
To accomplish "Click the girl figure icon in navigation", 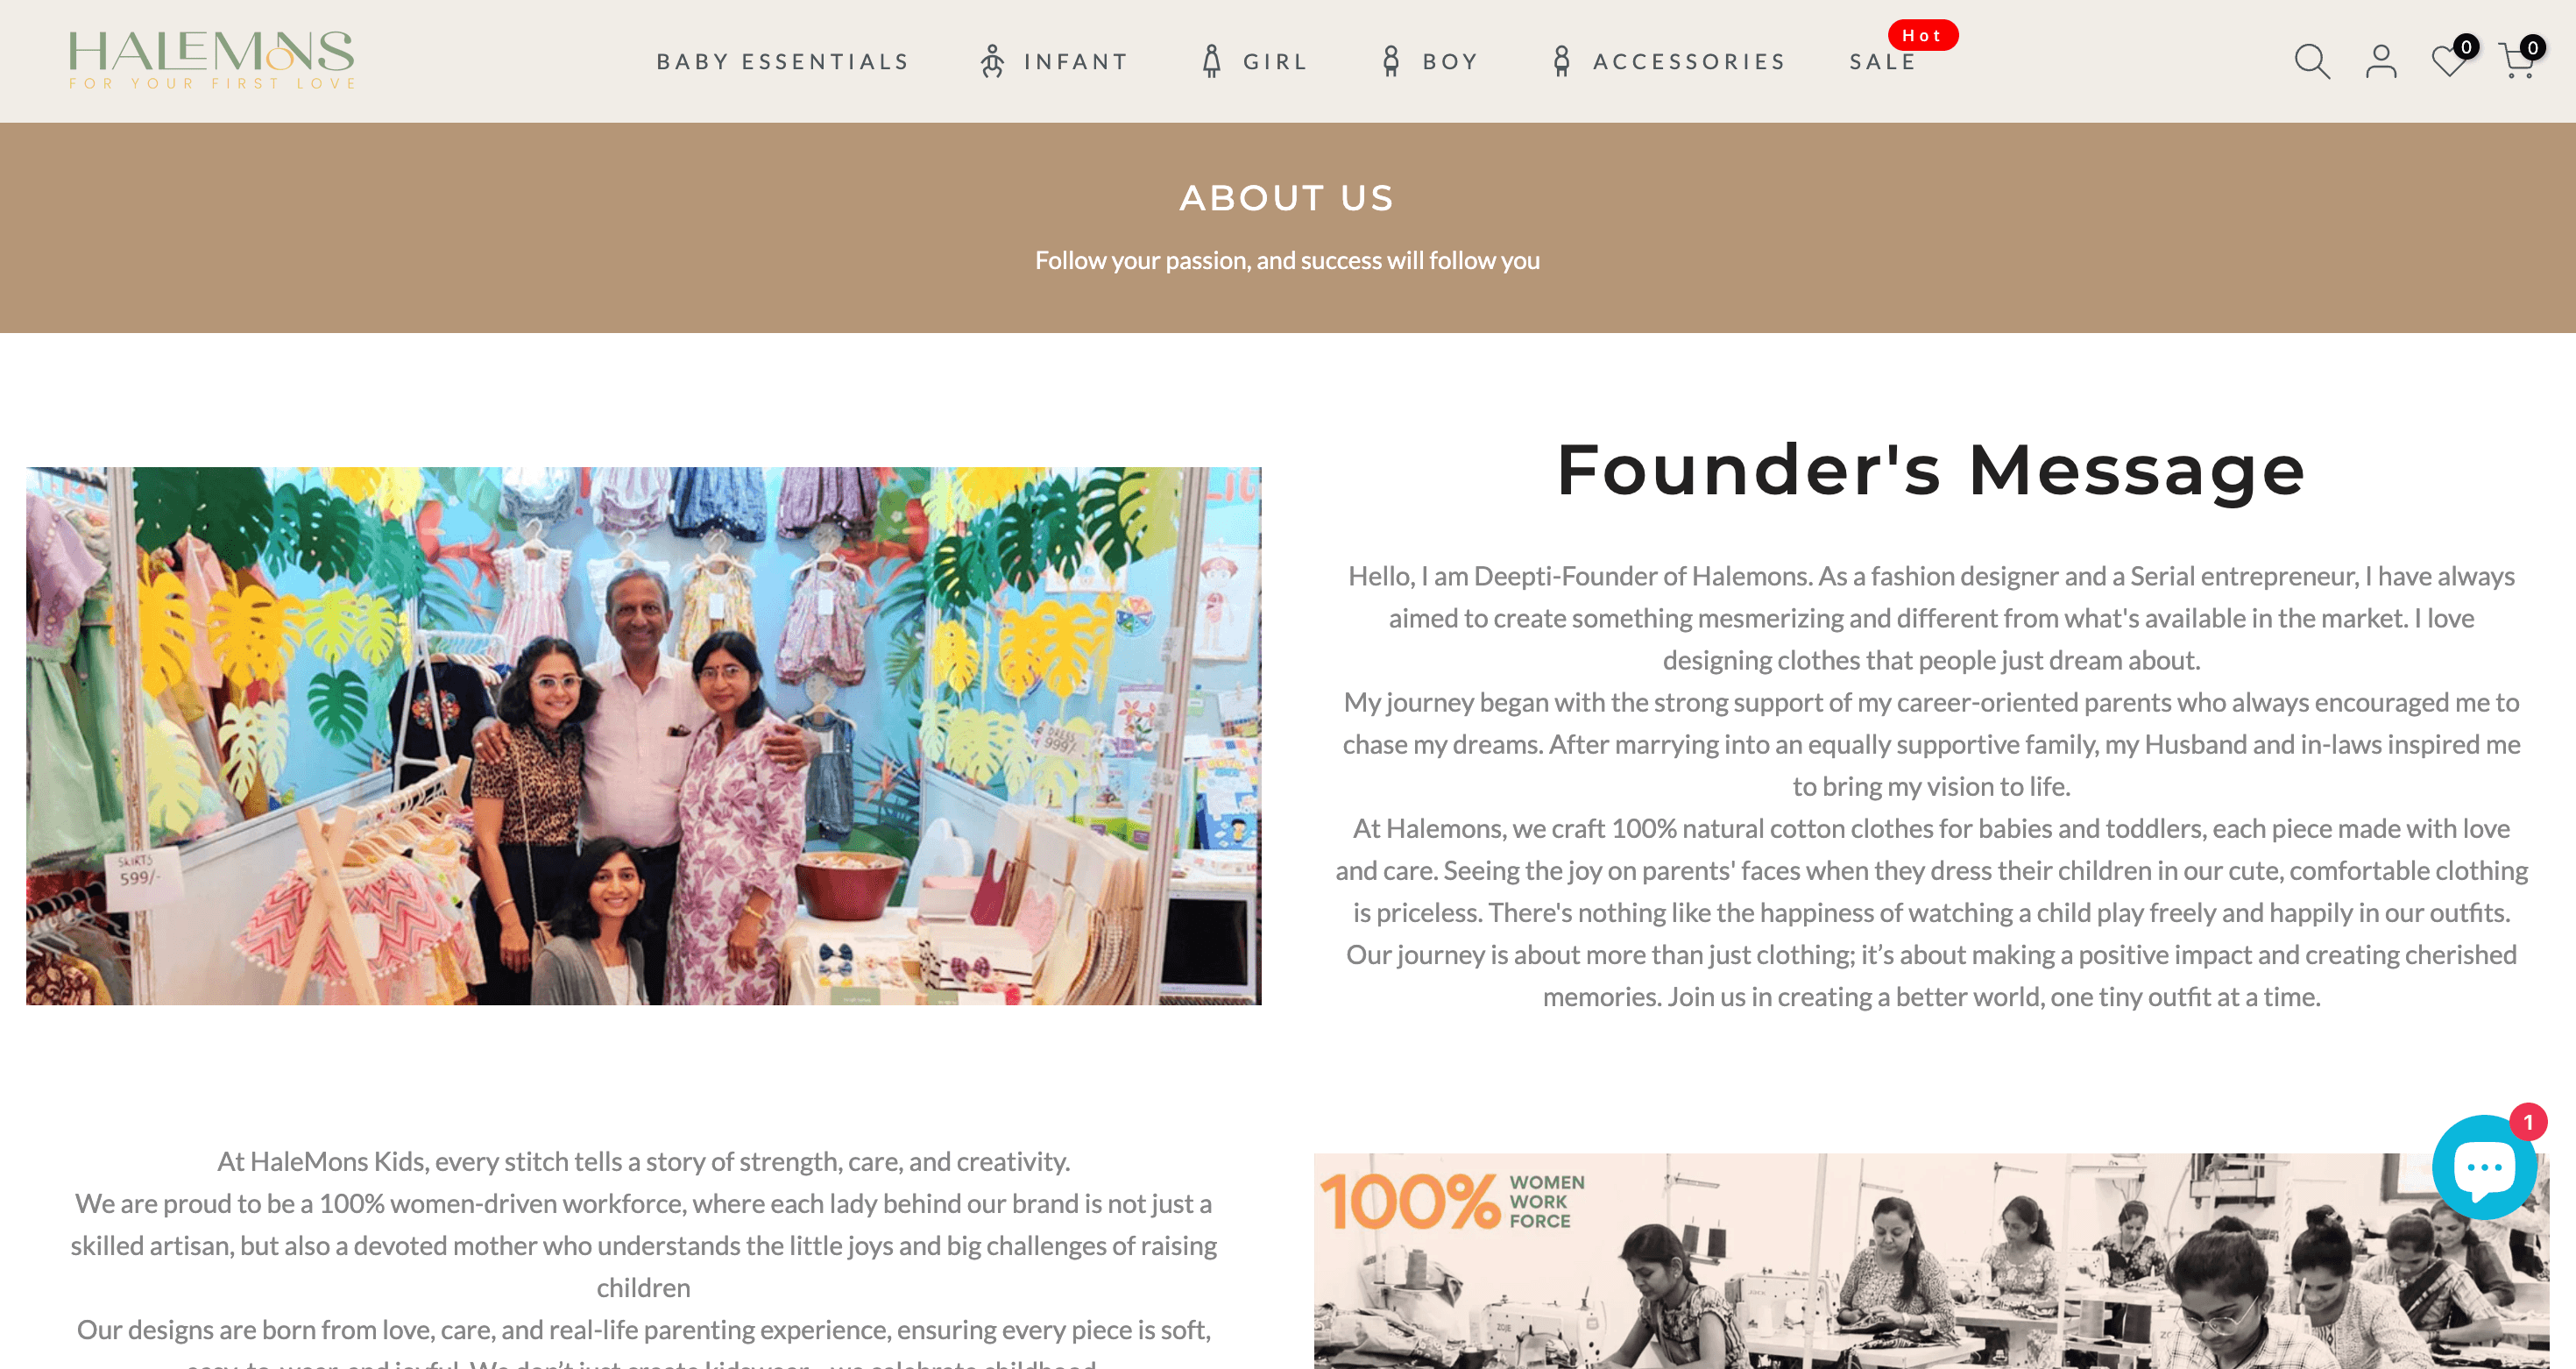I will 1211,62.
